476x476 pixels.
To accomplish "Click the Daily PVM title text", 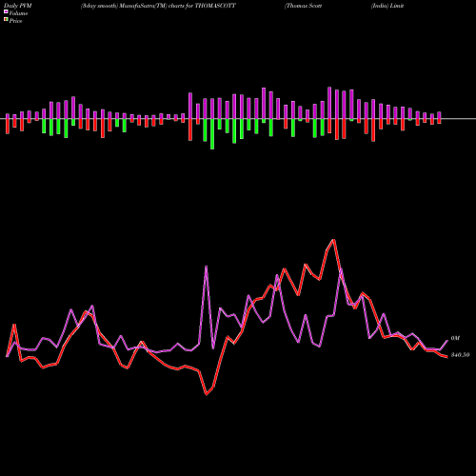I will 18,6.
